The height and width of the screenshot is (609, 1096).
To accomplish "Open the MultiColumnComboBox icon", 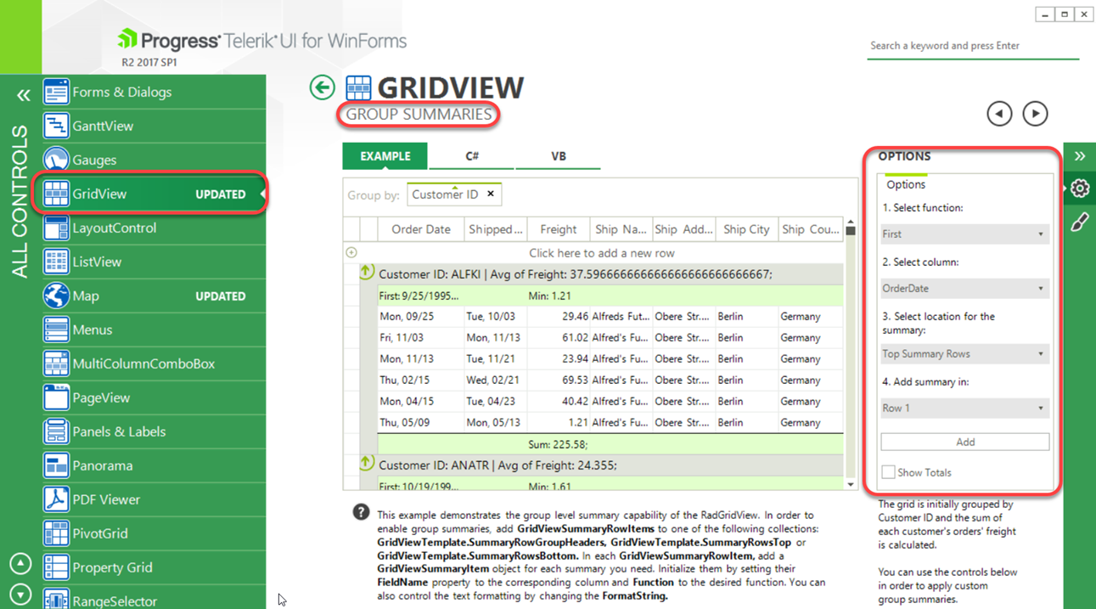I will (x=56, y=364).
